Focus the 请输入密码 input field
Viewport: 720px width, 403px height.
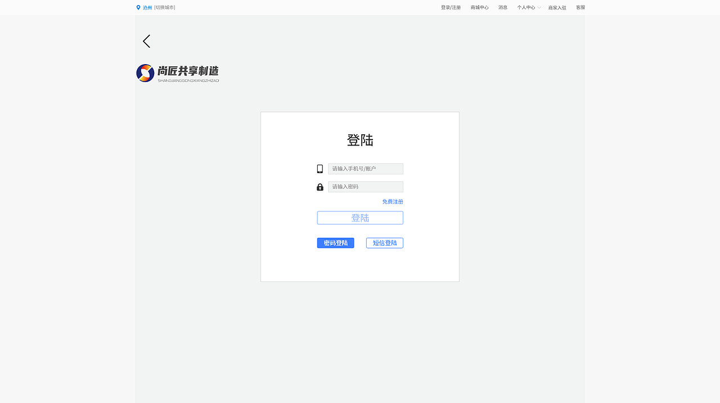pyautogui.click(x=366, y=187)
